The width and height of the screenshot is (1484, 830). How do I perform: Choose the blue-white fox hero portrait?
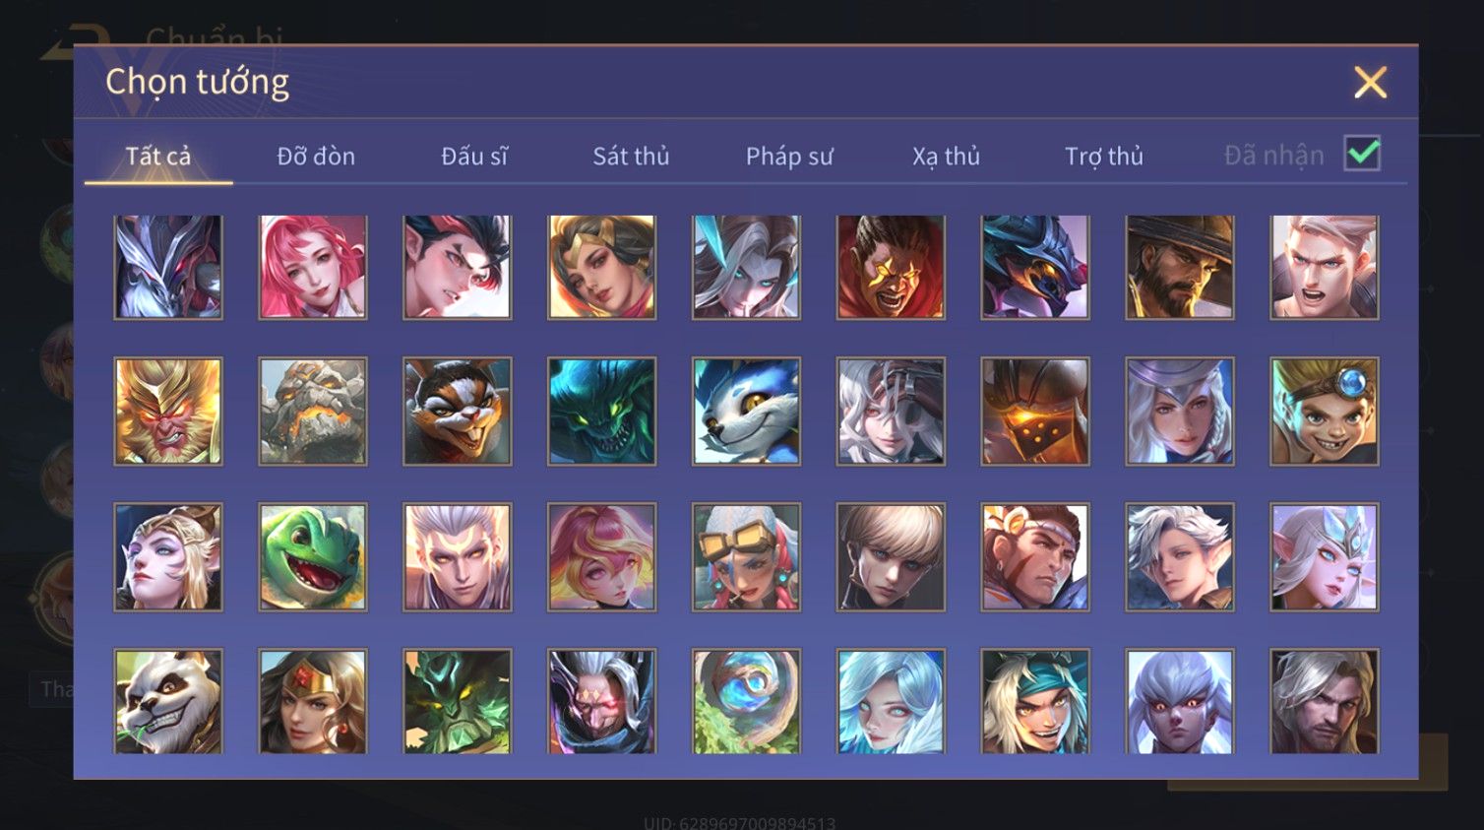coord(746,411)
